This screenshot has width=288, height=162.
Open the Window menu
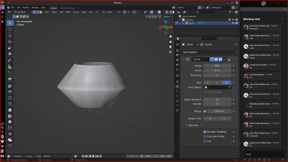click(x=35, y=8)
